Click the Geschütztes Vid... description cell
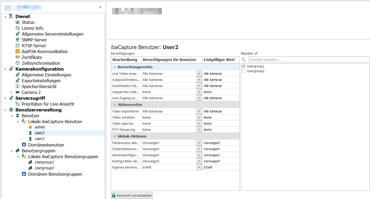The height and width of the screenshot is (199, 370). coord(126,86)
